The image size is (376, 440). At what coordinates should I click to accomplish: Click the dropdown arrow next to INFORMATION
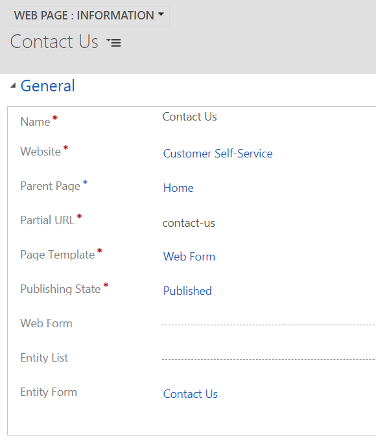(161, 14)
